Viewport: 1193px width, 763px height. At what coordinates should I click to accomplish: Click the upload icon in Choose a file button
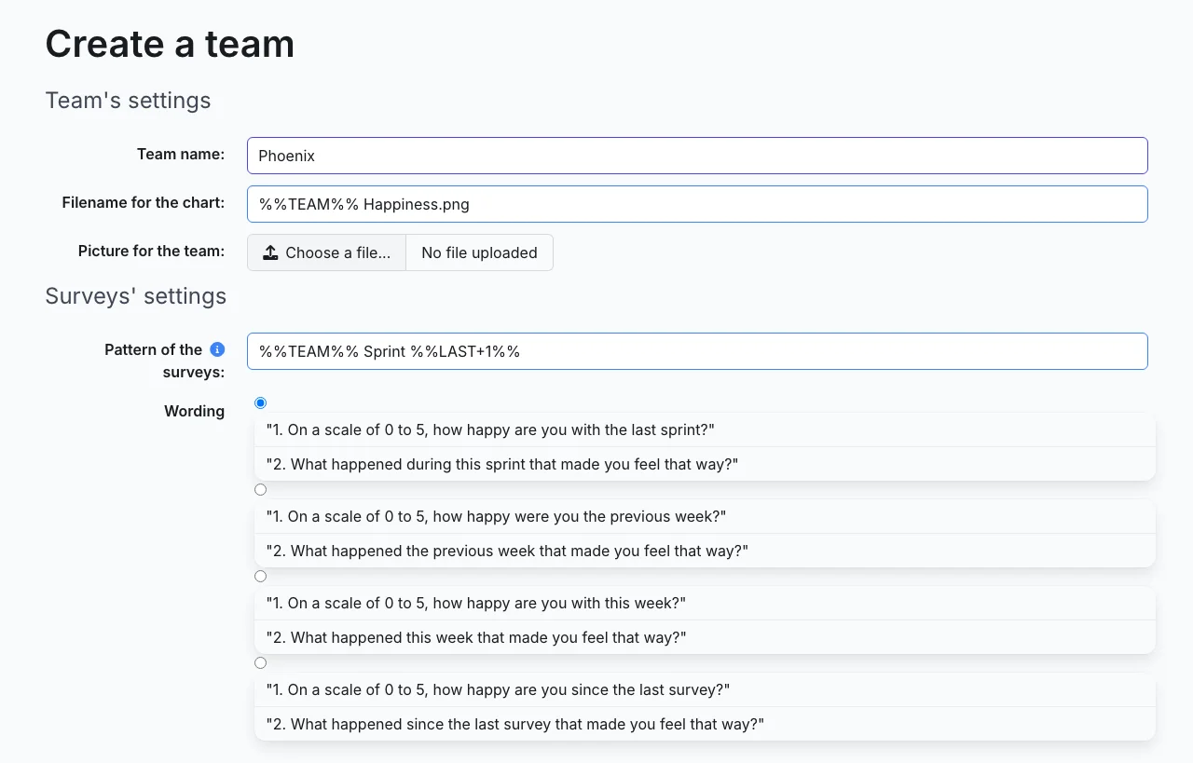coord(270,252)
